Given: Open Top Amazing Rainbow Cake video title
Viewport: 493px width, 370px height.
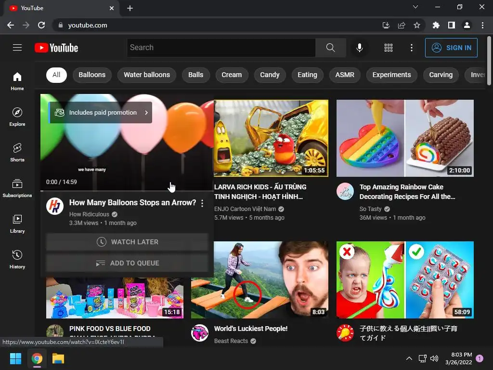Looking at the screenshot, I should coord(407,192).
